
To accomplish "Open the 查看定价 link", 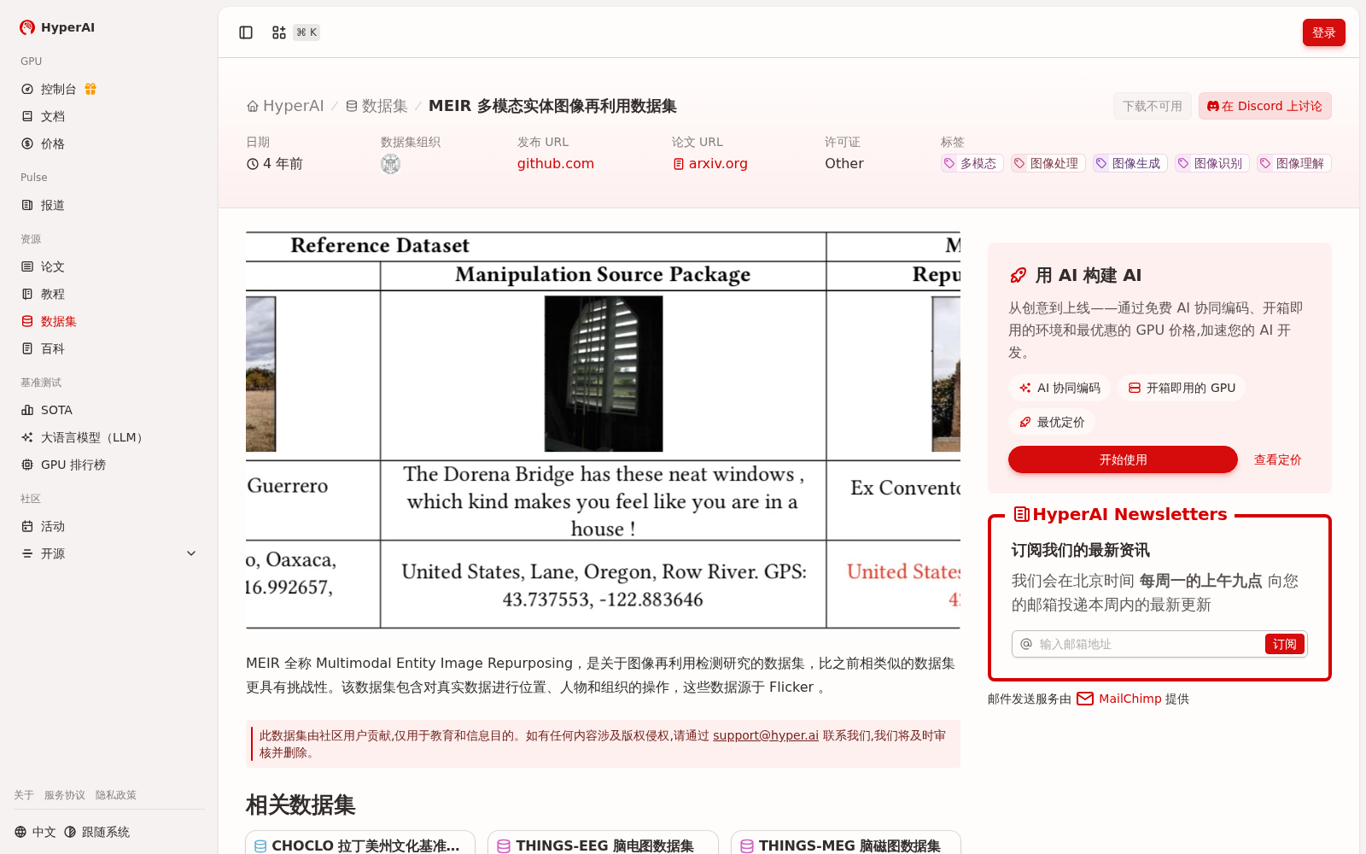I will point(1277,459).
